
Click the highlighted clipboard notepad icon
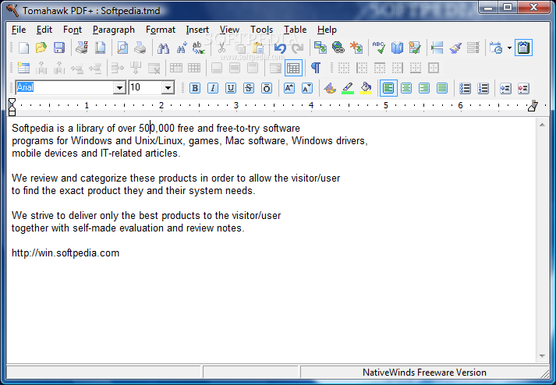pyautogui.click(x=523, y=48)
